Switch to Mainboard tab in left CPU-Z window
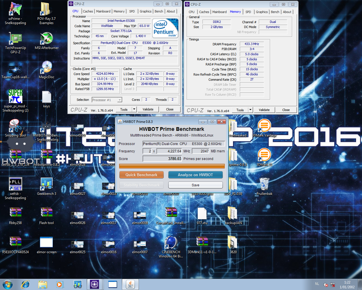 pos(103,11)
